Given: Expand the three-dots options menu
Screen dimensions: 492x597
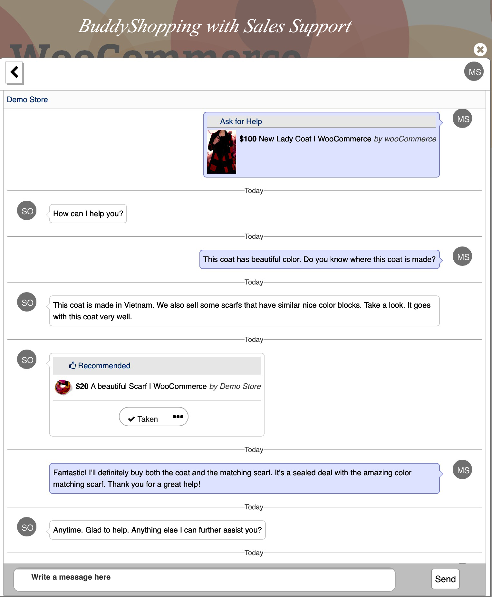Looking at the screenshot, I should (x=178, y=417).
